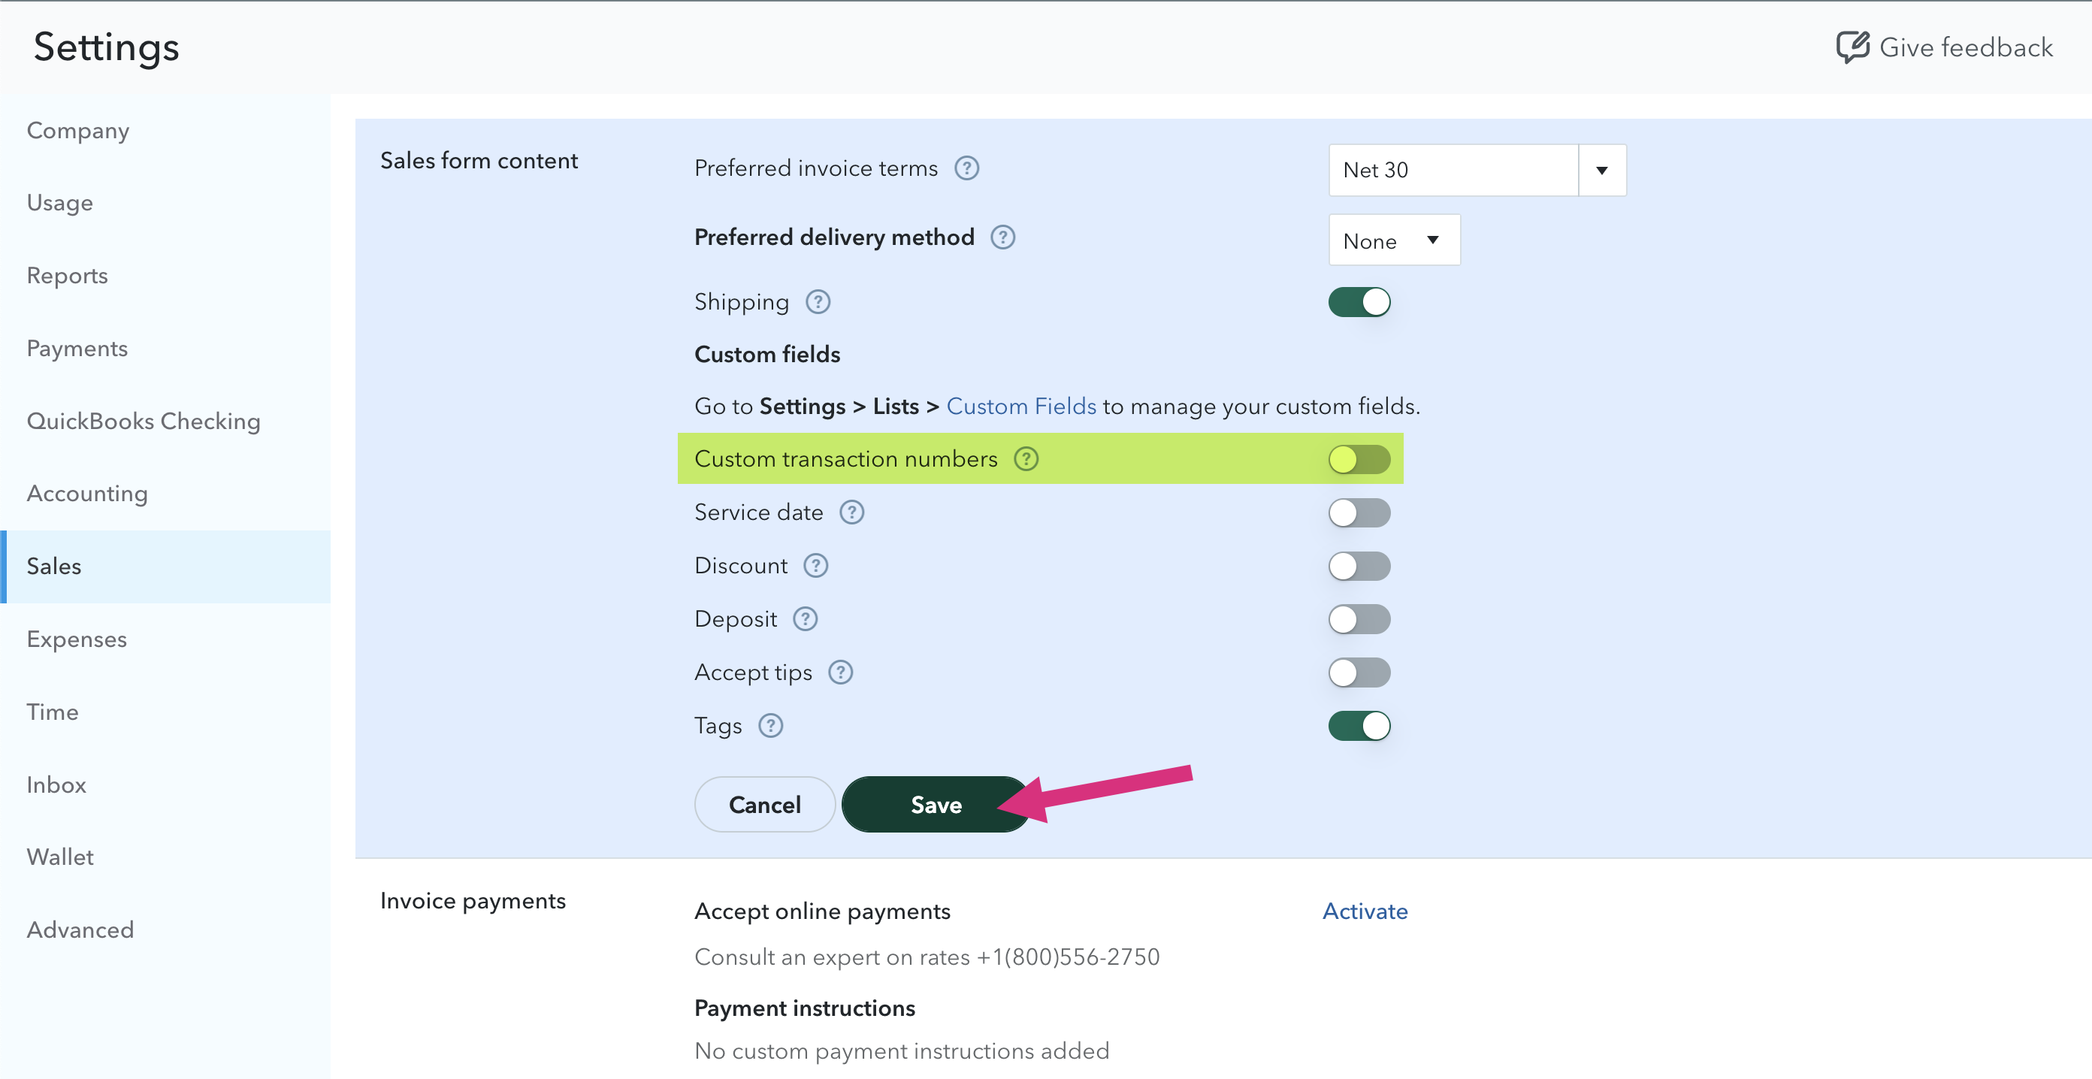This screenshot has height=1079, width=2092.
Task: Click the Net 30 terms input field
Action: pyautogui.click(x=1454, y=170)
